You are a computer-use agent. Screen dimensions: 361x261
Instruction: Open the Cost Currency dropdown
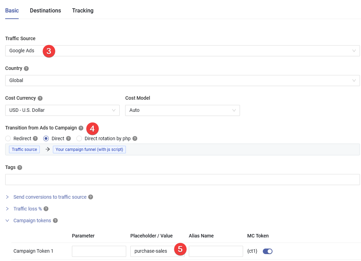pyautogui.click(x=62, y=110)
